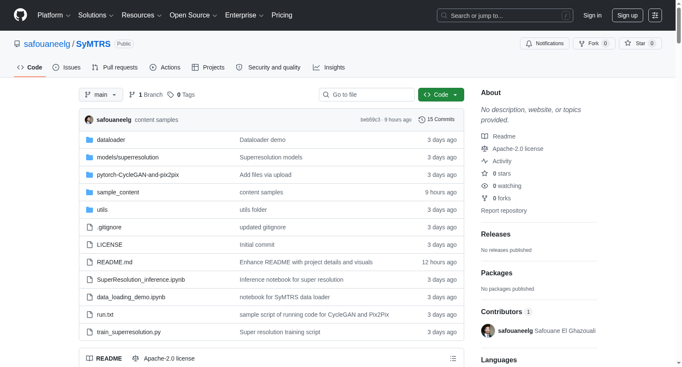Image resolution: width=682 pixels, height=367 pixels.
Task: Switch to the Pull requests tab
Action: pyautogui.click(x=115, y=67)
